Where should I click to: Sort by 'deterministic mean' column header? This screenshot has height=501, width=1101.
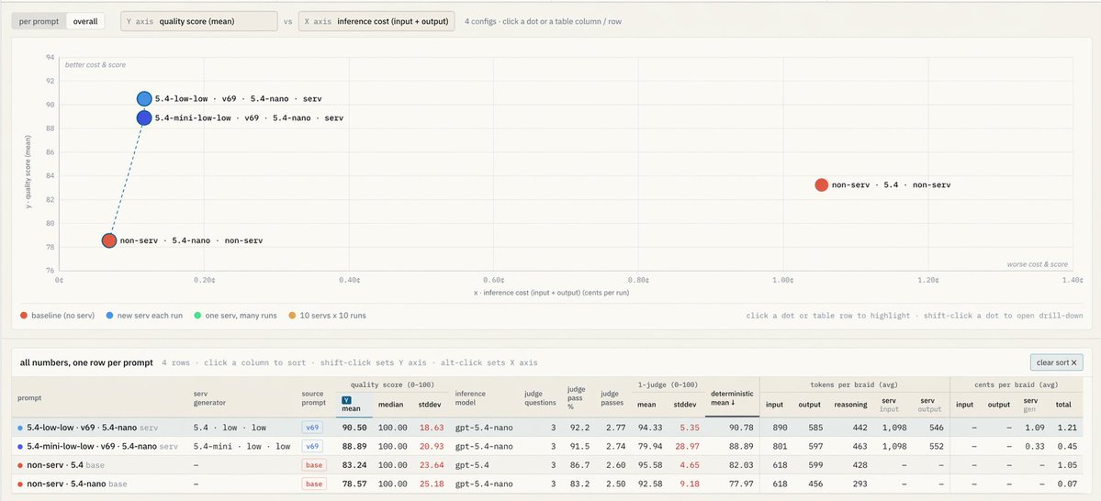pyautogui.click(x=732, y=398)
